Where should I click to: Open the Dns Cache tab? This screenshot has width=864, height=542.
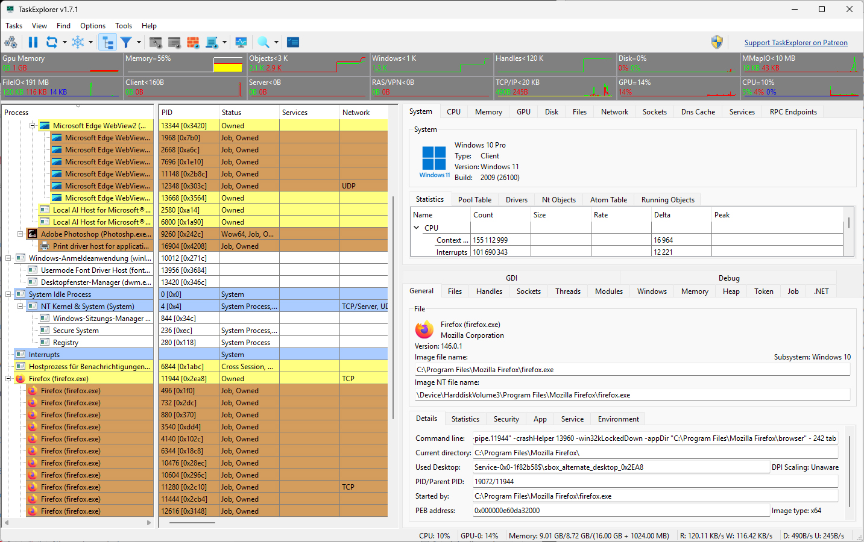698,112
